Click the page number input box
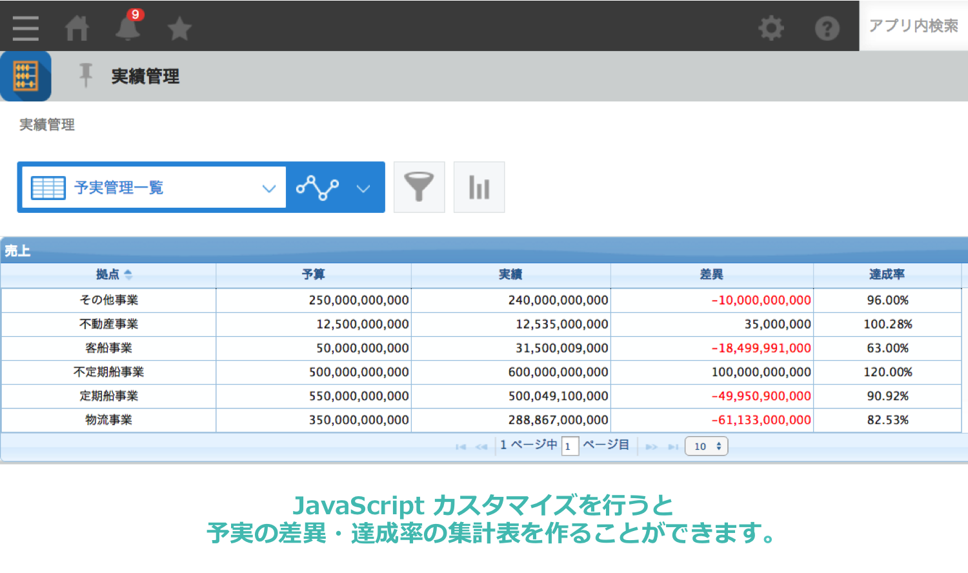968x573 pixels. pyautogui.click(x=570, y=446)
